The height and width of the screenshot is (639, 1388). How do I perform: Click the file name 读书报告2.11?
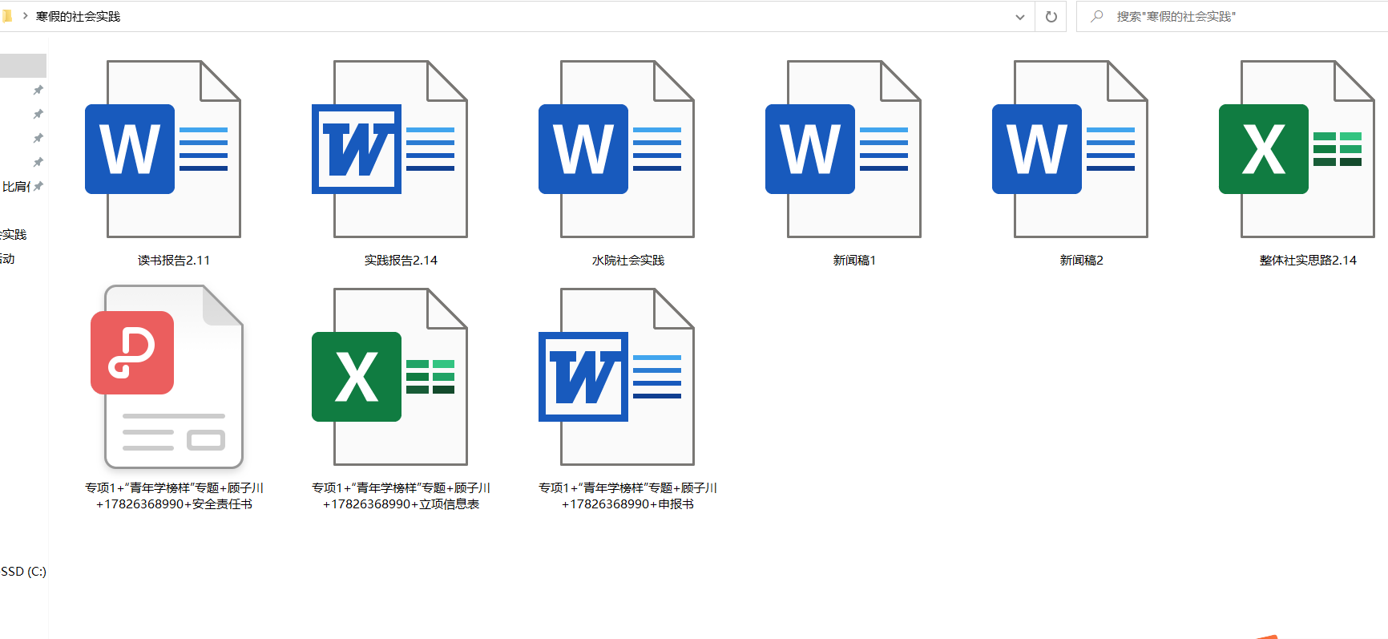point(174,261)
